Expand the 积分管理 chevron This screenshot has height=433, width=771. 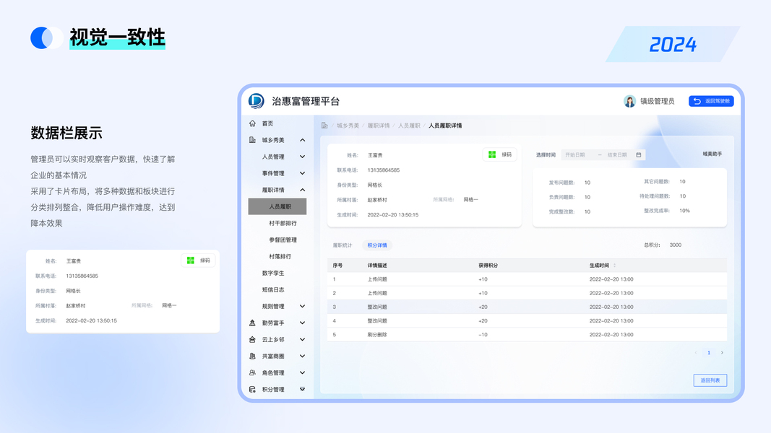point(302,389)
